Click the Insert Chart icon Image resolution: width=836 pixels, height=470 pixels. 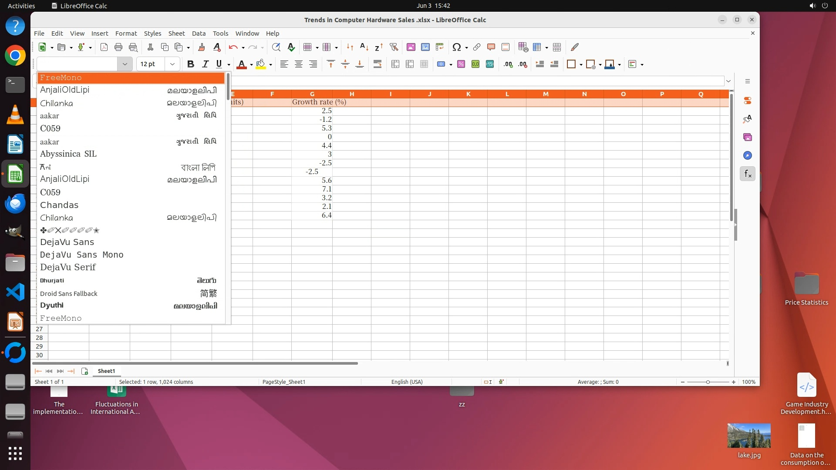425,47
